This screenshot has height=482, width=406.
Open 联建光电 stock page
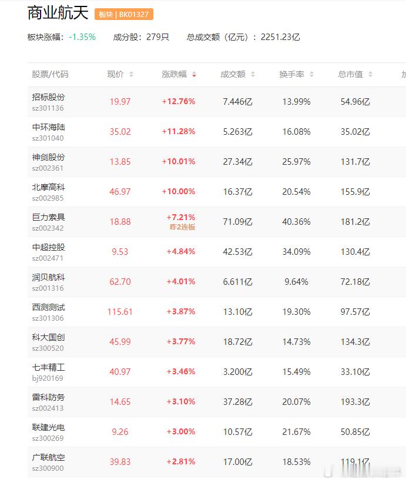click(48, 427)
